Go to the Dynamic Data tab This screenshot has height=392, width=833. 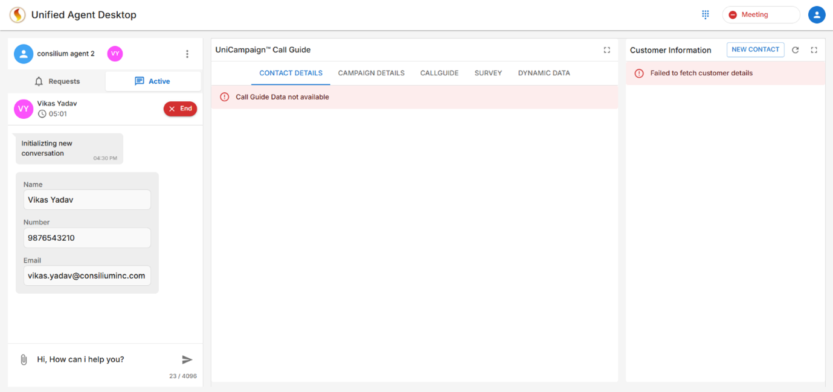pos(544,73)
